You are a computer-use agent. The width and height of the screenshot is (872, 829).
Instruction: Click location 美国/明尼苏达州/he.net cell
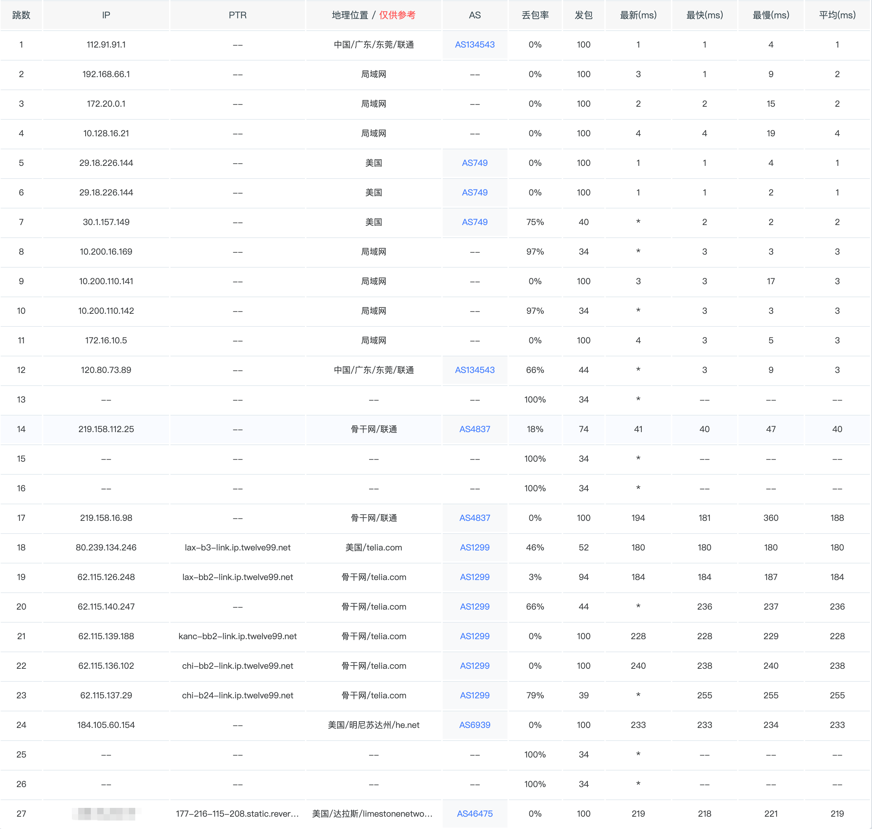tap(373, 725)
